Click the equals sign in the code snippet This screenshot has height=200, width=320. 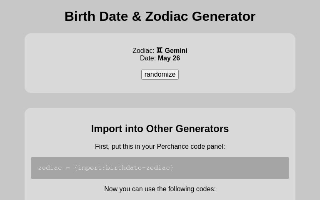pyautogui.click(x=68, y=168)
